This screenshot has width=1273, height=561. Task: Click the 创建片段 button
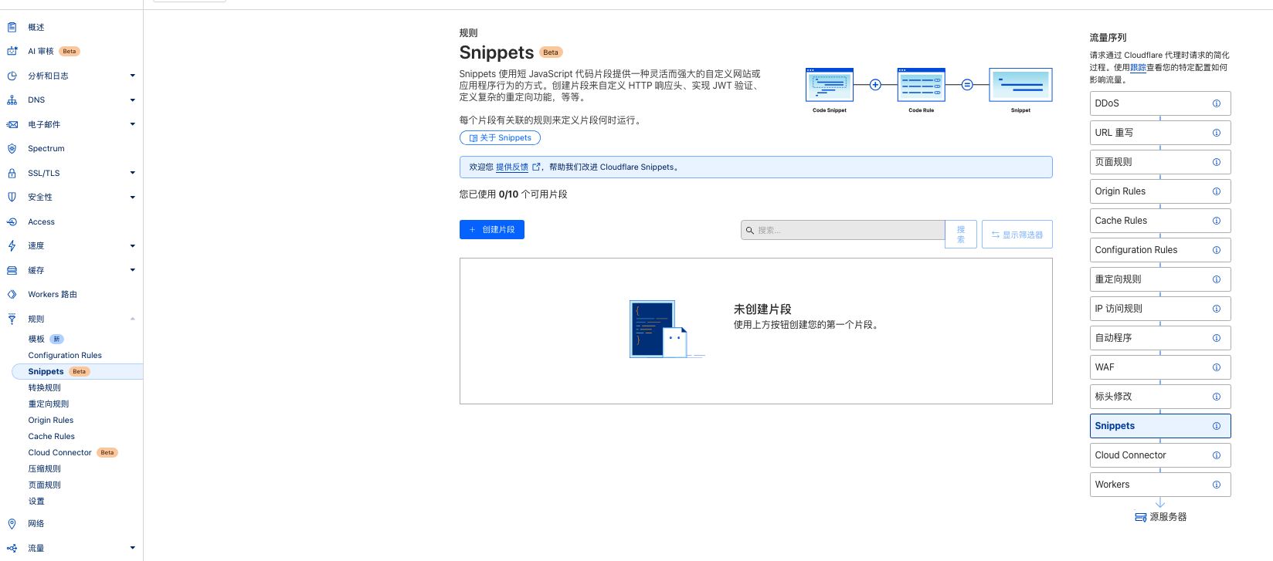492,230
